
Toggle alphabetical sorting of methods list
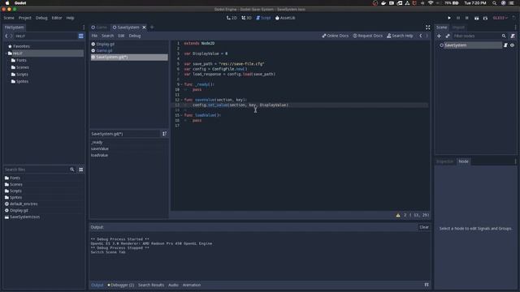[164, 134]
